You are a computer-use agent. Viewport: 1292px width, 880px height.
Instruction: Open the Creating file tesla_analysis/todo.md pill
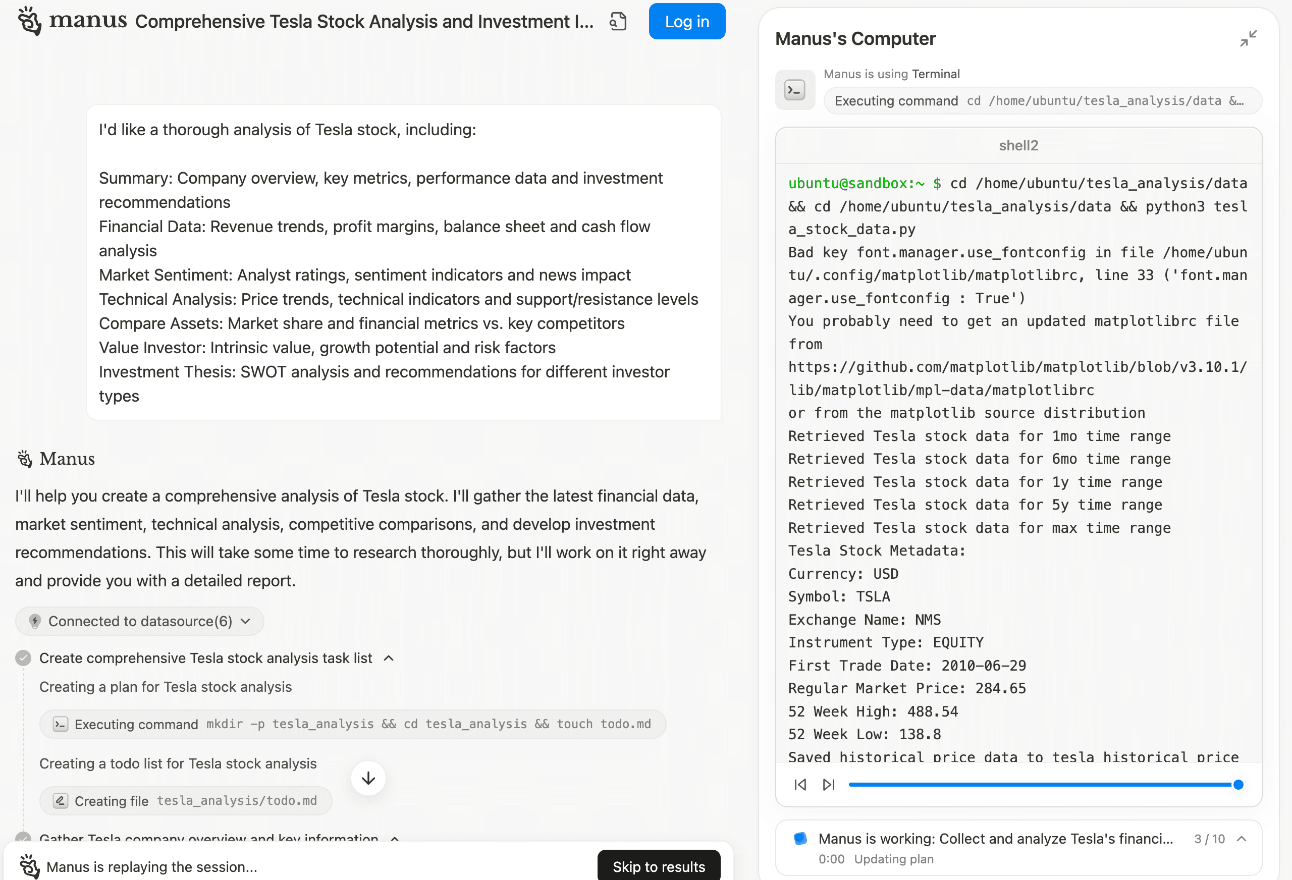tap(186, 800)
